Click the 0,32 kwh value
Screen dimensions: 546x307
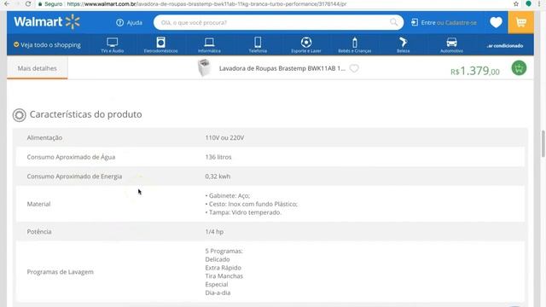click(218, 177)
